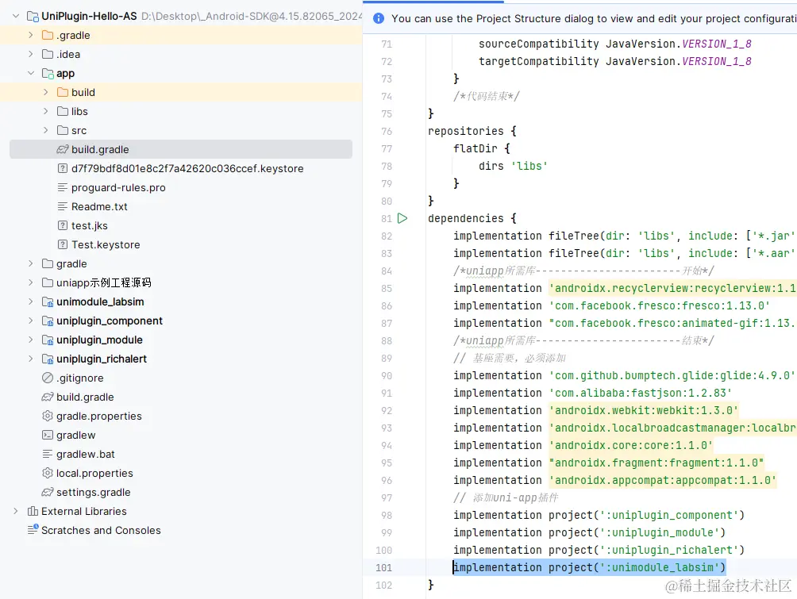
Task: Click line number 90 in the gutter
Action: pos(386,375)
